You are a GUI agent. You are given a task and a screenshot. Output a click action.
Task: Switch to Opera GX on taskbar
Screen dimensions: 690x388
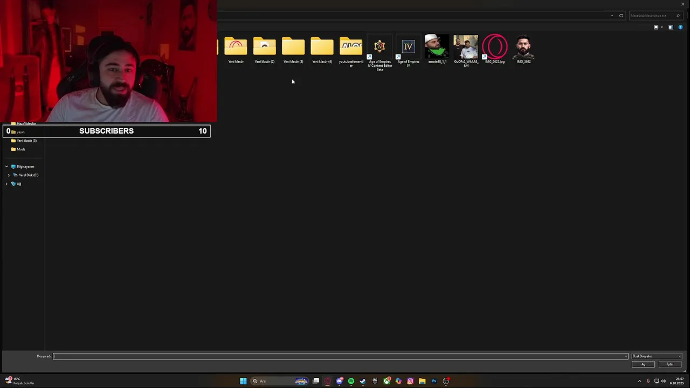(328, 381)
